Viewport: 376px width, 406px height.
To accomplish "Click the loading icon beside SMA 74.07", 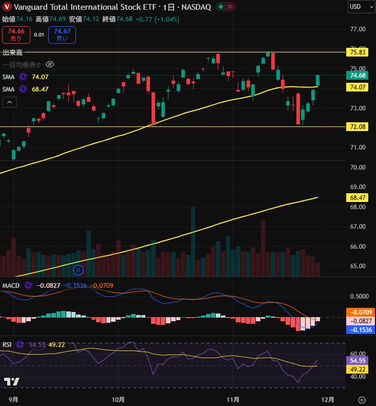I will (23, 77).
